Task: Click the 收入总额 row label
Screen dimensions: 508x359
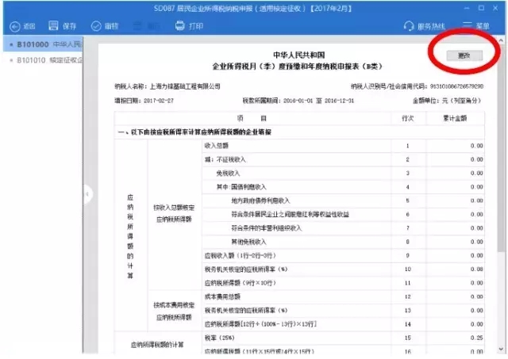Action: coord(216,146)
